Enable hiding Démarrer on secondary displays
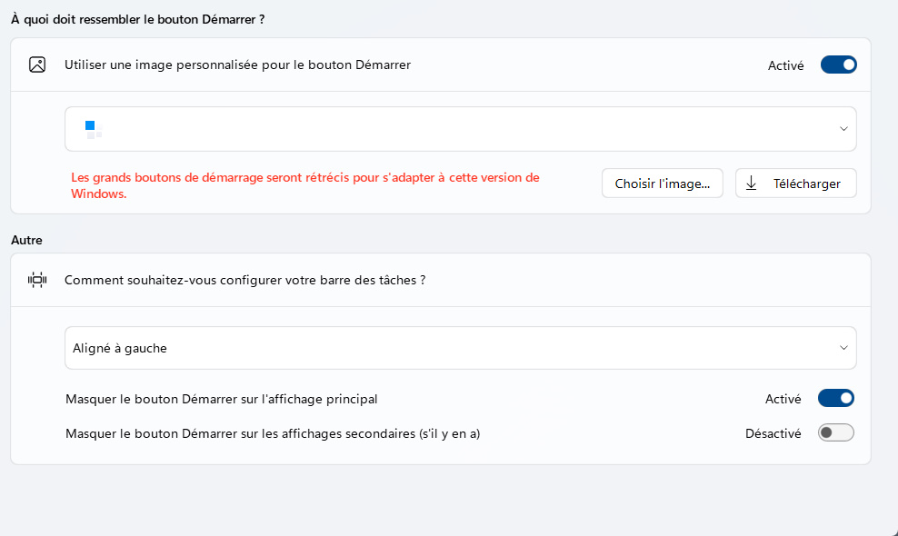Screen dimensions: 898x536 (x=835, y=433)
